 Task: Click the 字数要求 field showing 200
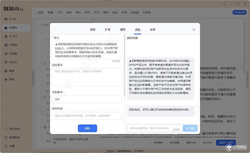point(87,99)
